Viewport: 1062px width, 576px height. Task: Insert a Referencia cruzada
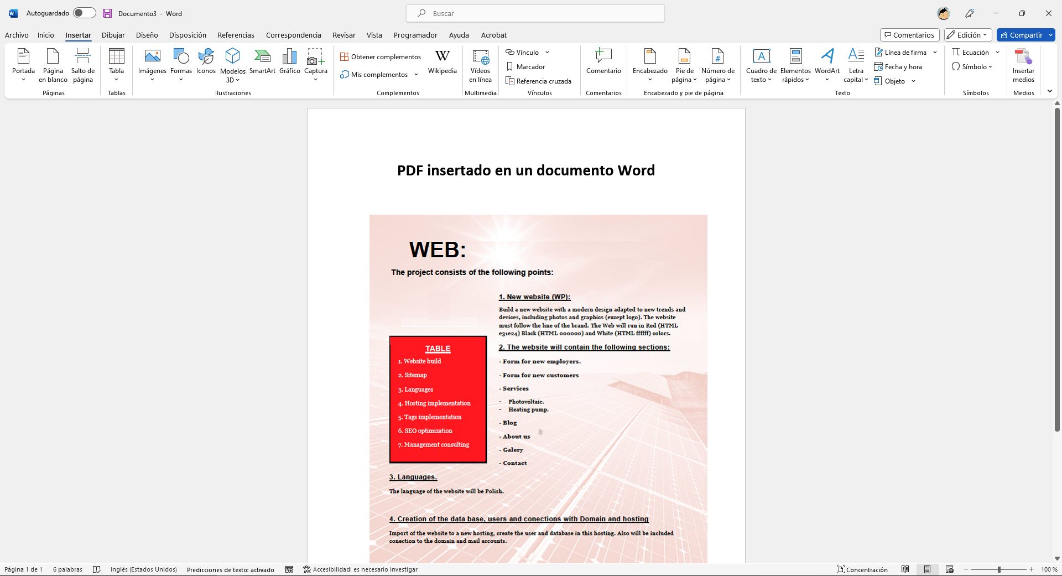point(538,81)
